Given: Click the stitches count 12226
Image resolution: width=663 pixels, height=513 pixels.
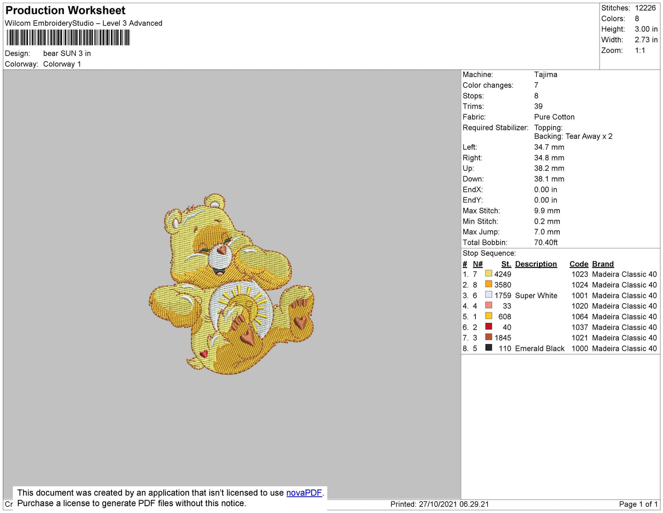Looking at the screenshot, I should point(645,8).
